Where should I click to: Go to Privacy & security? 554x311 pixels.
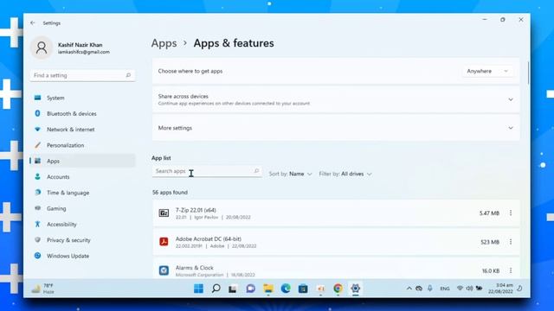pos(83,240)
